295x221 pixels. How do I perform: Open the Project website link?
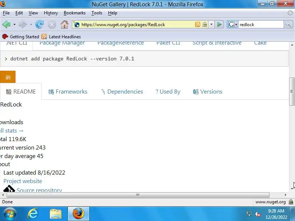[x=23, y=181]
